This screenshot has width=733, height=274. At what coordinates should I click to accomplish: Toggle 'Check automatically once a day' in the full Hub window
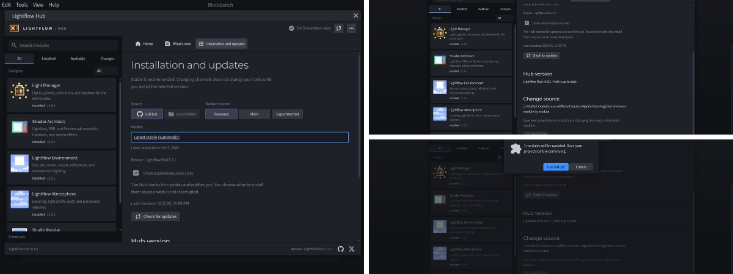click(136, 173)
